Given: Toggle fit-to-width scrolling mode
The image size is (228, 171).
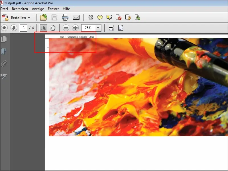Looking at the screenshot, I should [111, 28].
